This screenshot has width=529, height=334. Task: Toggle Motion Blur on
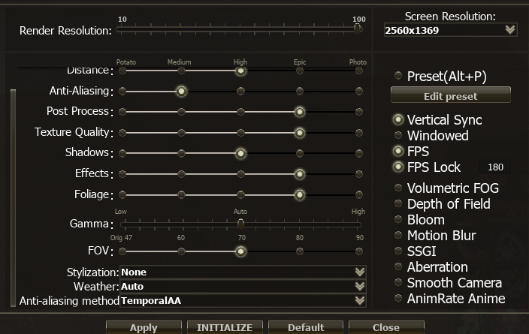click(398, 236)
